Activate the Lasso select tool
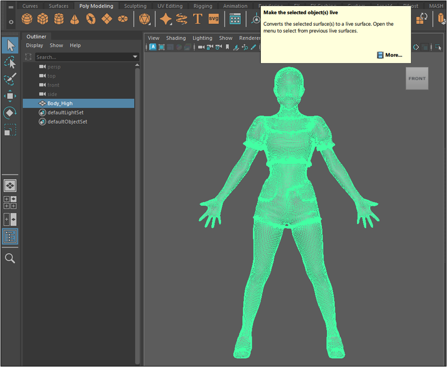447x367 pixels. pos(10,62)
